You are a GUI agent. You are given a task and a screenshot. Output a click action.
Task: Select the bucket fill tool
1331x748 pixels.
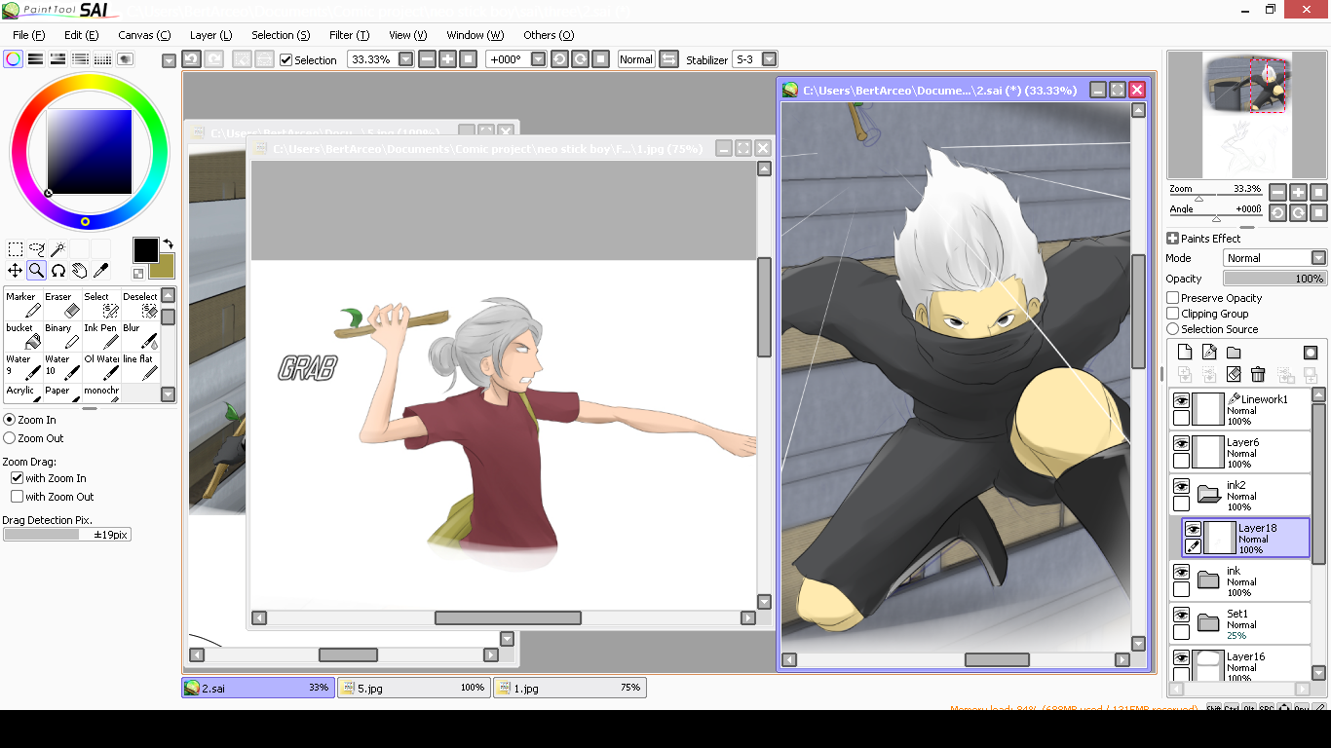click(23, 336)
